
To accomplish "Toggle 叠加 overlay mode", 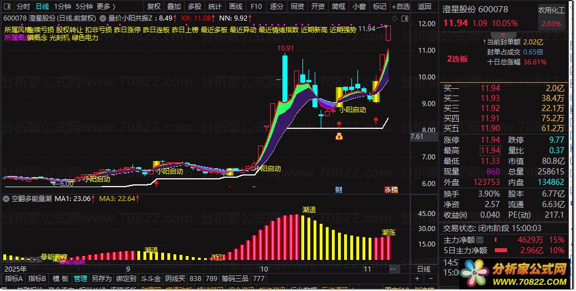I will [174, 7].
